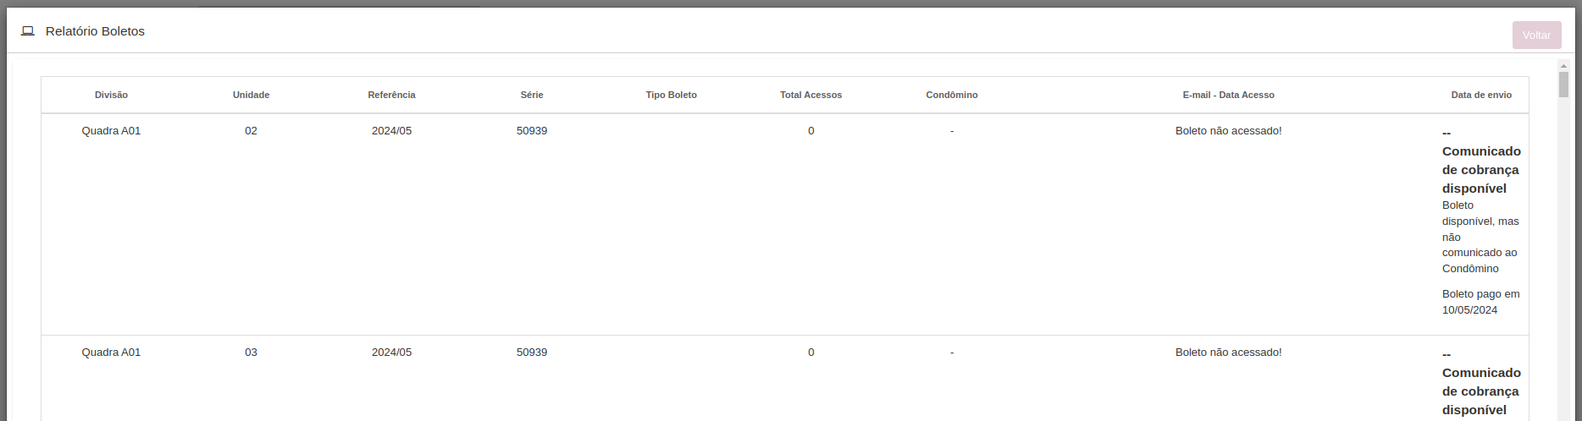Click total acessos 0 in unit 02 row
The width and height of the screenshot is (1582, 421).
810,131
